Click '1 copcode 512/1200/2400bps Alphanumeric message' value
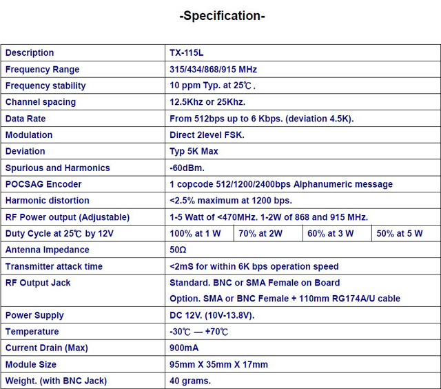This screenshot has height=389, width=441. [x=281, y=184]
